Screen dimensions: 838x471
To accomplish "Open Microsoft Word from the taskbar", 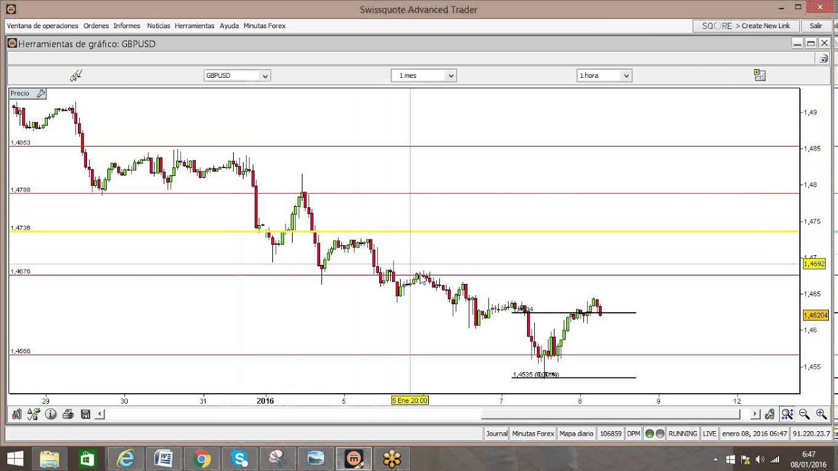I will (x=163, y=459).
